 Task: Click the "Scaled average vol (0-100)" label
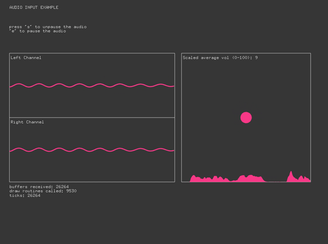[x=217, y=58]
